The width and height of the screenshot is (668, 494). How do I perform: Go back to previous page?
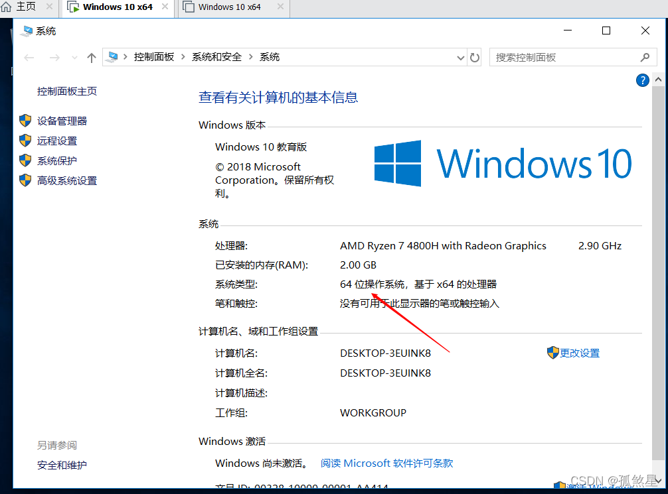pos(29,58)
